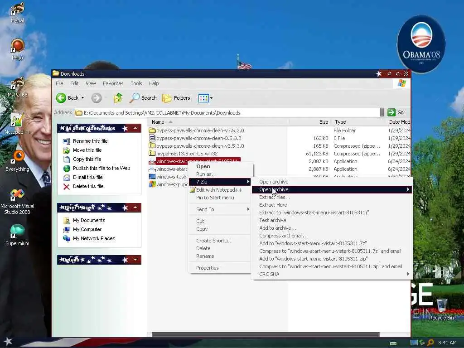464x348 pixels.
Task: Click the horizontal scrollbar of the file list
Action: point(266,335)
